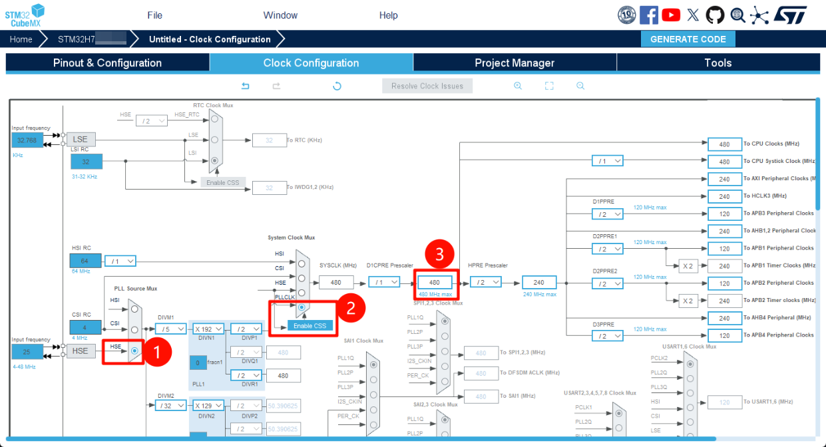Screen dimensions: 826x447
Task: Open the HPRE Prescaler /2 dropdown
Action: point(487,282)
